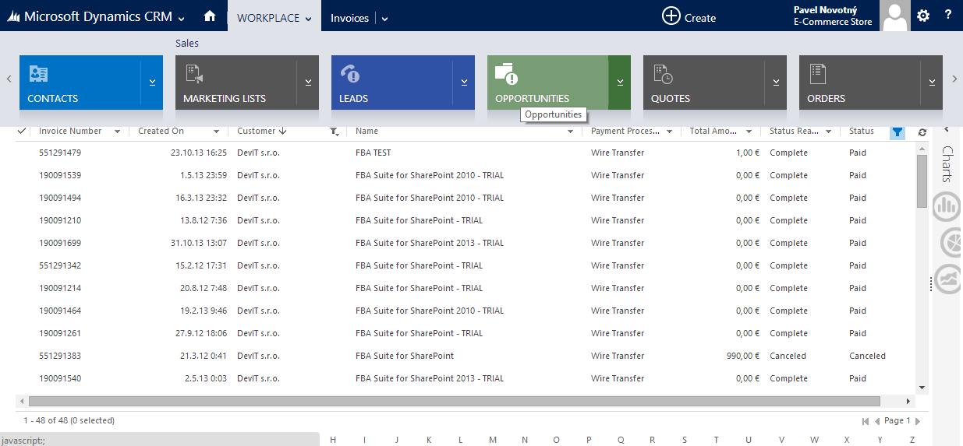Select invoice number 551291383

pos(60,356)
